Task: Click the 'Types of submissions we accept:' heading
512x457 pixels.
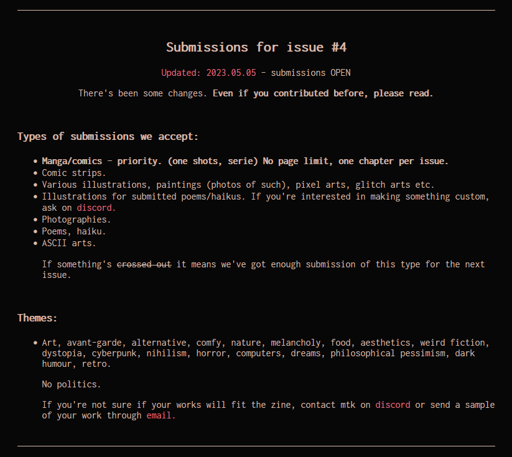Action: click(108, 136)
